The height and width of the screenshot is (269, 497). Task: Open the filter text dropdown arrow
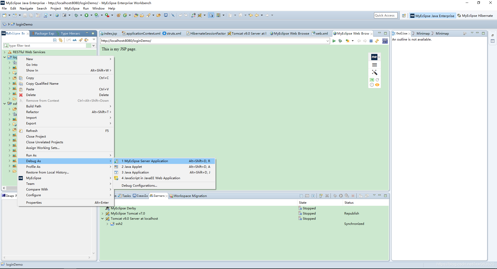93,46
